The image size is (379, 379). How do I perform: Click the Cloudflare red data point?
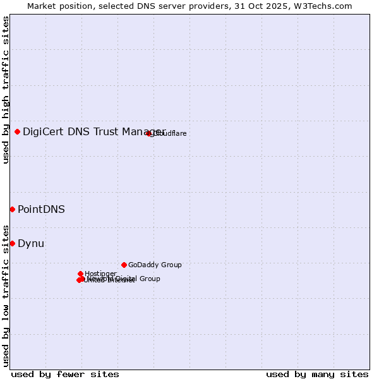pyautogui.click(x=149, y=133)
